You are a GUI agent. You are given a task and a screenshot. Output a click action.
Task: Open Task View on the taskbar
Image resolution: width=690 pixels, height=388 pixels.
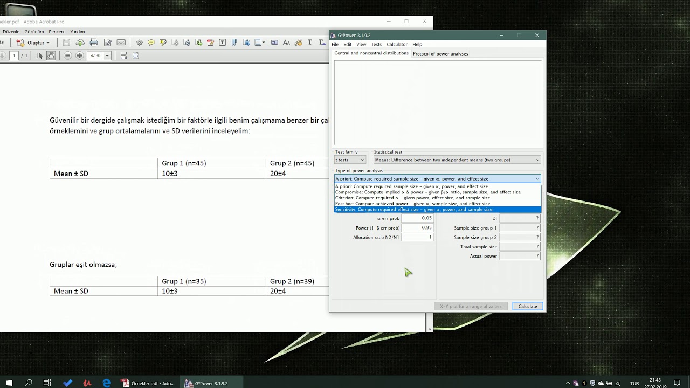point(47,383)
